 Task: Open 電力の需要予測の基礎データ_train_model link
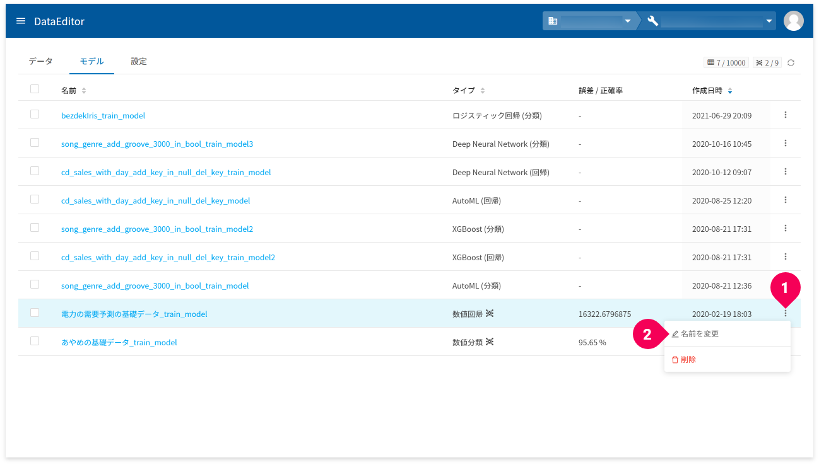[x=134, y=314]
